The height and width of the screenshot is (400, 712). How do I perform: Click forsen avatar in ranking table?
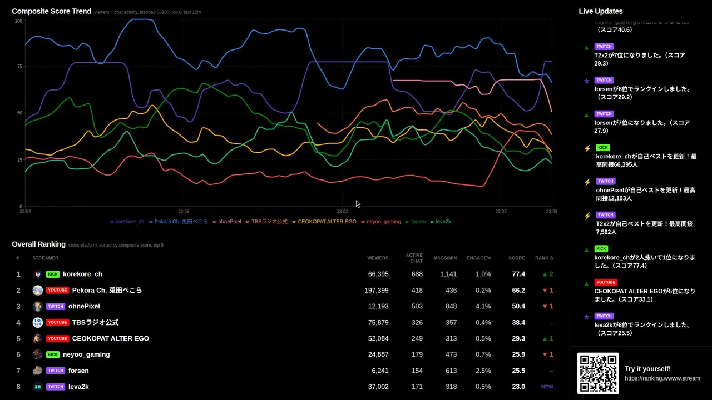(38, 371)
